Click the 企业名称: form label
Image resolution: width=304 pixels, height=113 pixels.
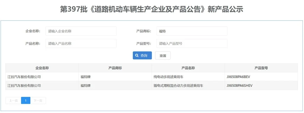tap(33, 31)
